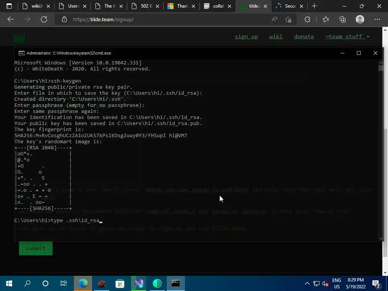Open the Favorites list icon

326,19
